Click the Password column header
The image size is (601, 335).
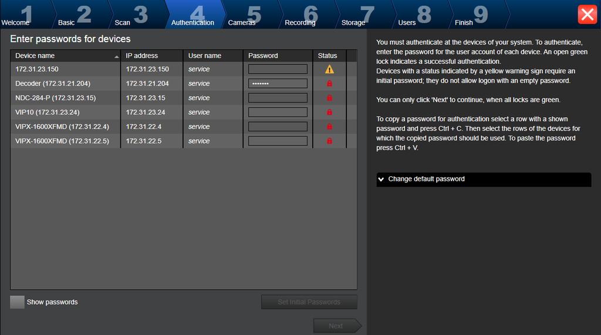[x=278, y=56]
